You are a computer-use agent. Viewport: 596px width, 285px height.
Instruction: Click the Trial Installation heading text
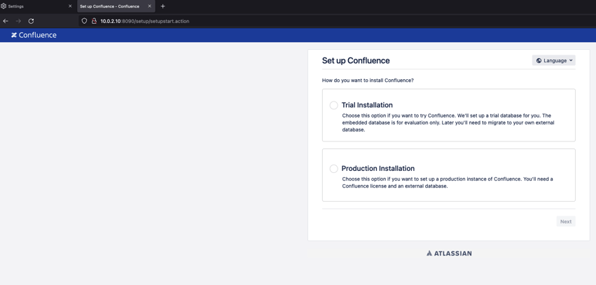point(367,105)
